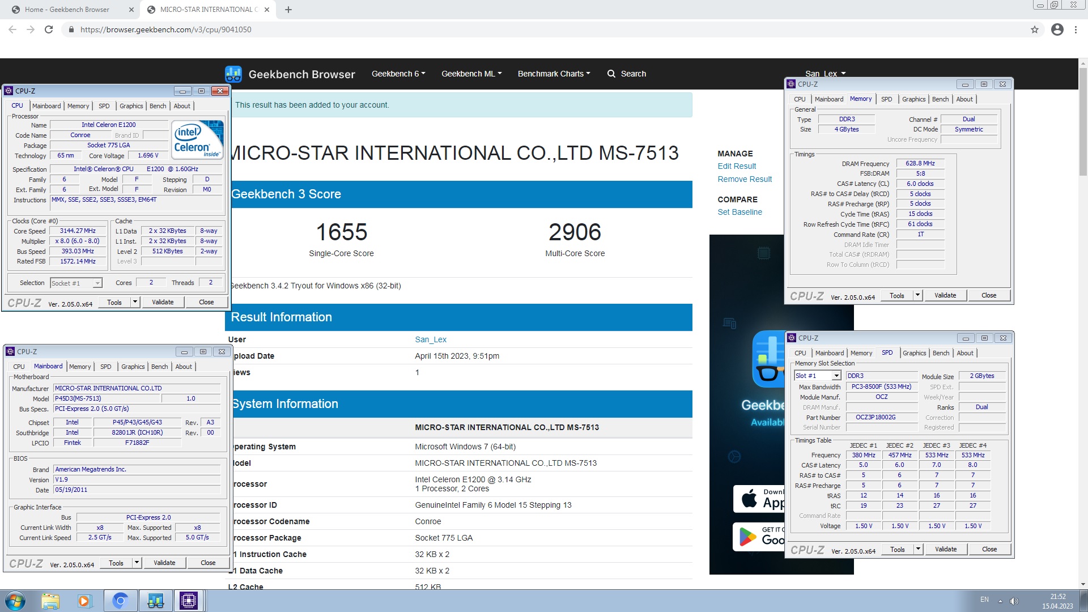Click DRAM Frequency value 628.8 MHz
Screen dimensions: 1088x612
click(920, 163)
